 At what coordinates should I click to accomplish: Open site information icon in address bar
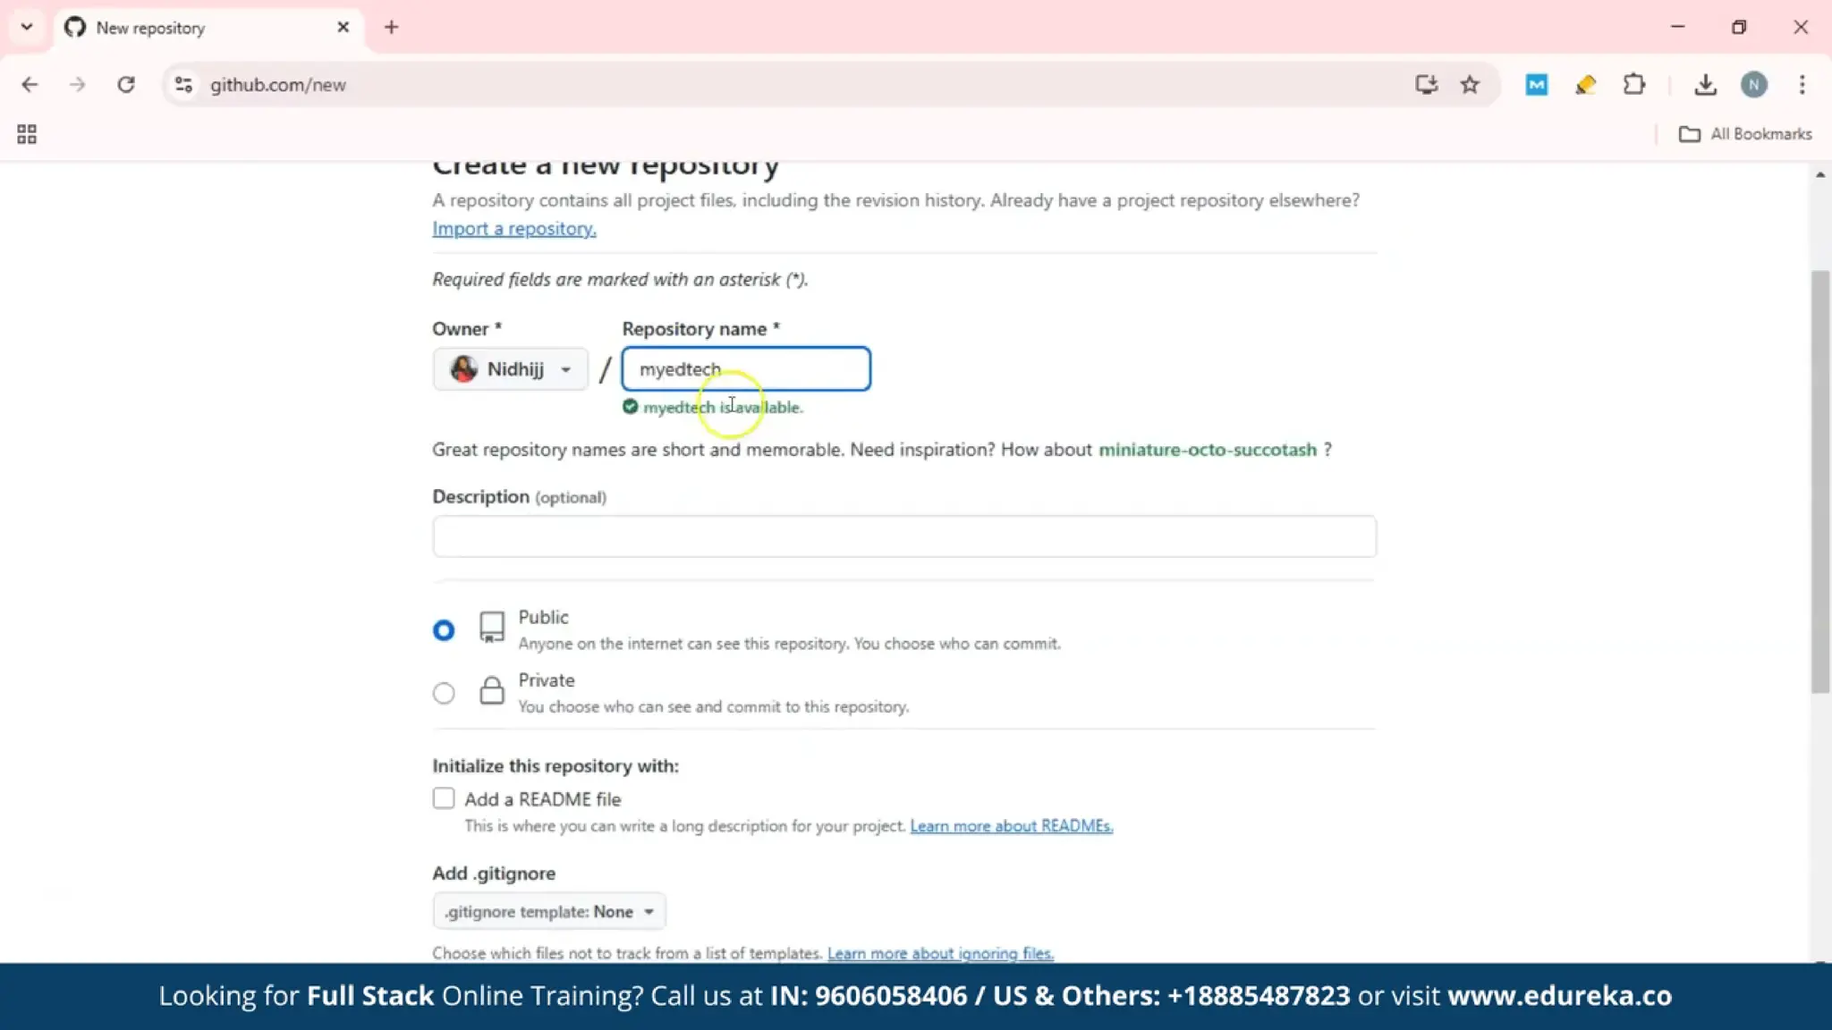tap(183, 85)
